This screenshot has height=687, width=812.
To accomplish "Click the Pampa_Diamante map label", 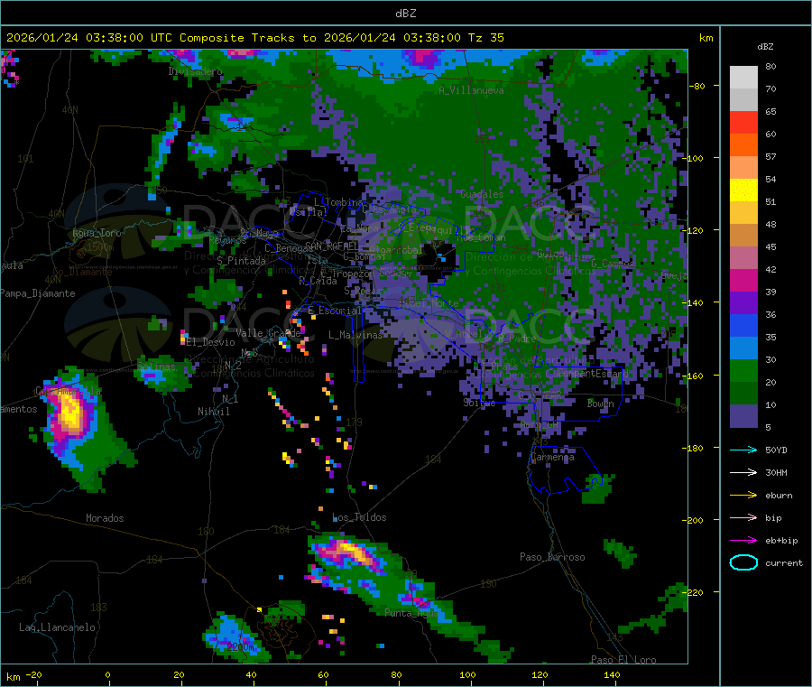I will point(37,293).
